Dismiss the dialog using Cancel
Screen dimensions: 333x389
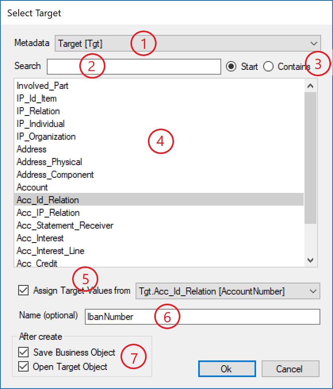pos(290,368)
